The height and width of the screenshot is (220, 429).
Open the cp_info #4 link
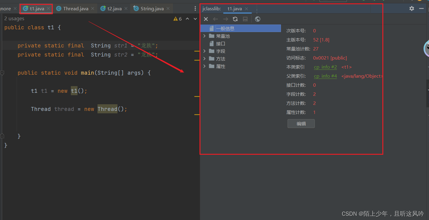point(325,76)
